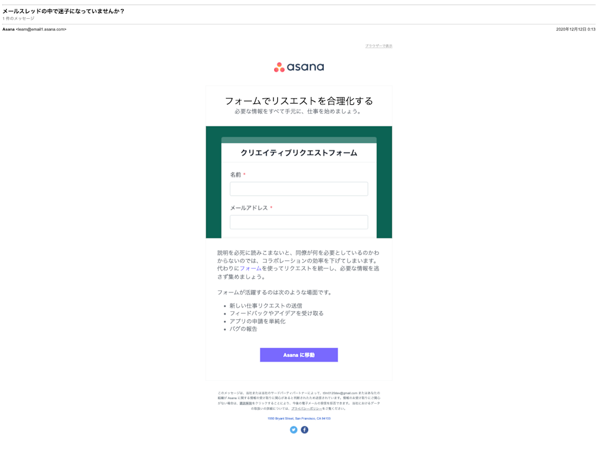Screen dimensions: 598x469
Task: Click the Asana に移動 button
Action: click(x=299, y=355)
